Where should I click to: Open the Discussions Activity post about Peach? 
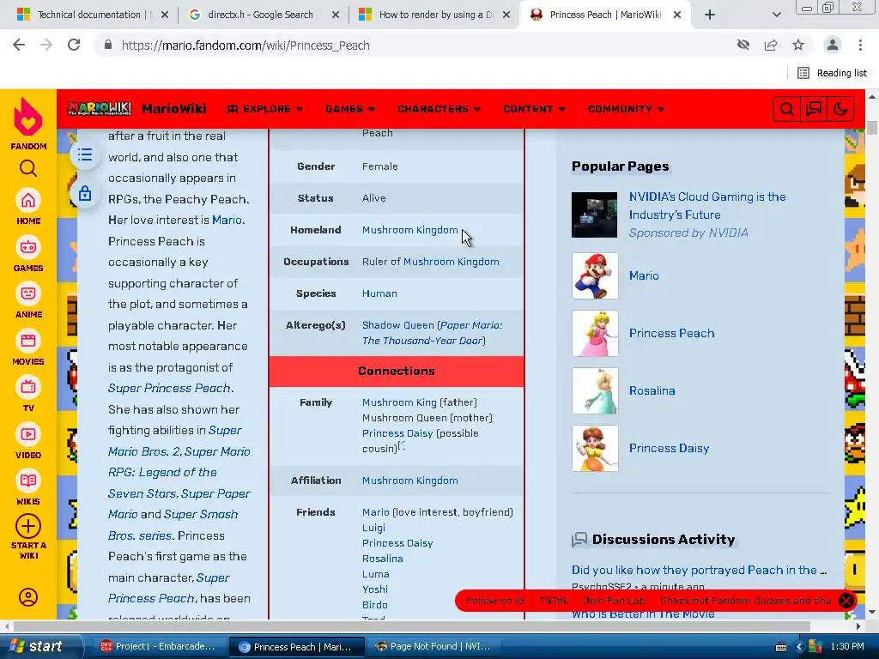pyautogui.click(x=699, y=570)
